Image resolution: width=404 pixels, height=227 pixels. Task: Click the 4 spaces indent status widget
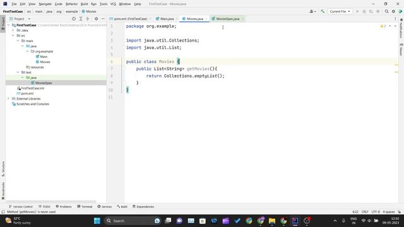click(x=389, y=212)
